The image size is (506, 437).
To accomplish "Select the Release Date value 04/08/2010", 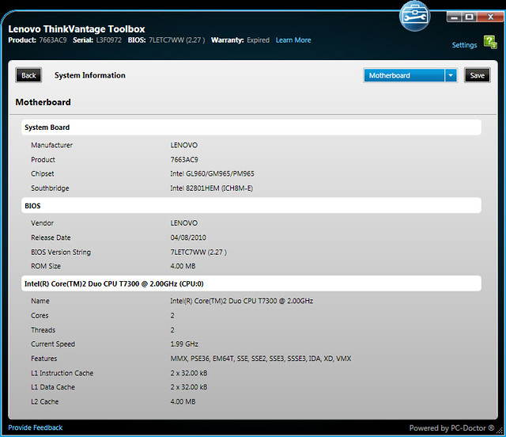I will (188, 237).
